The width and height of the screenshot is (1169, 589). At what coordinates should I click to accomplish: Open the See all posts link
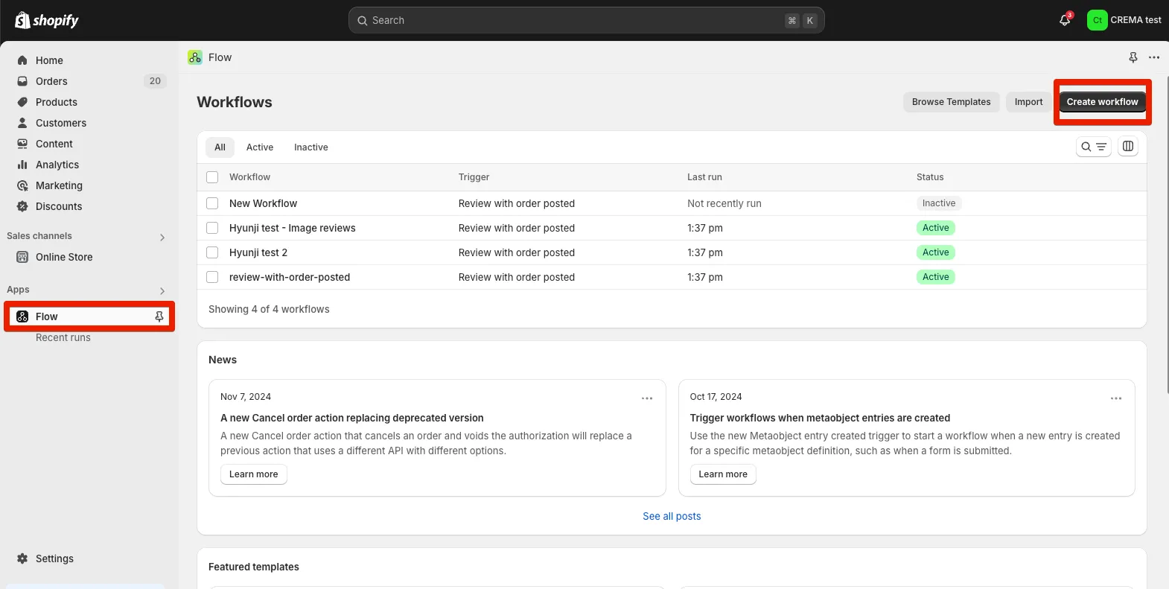point(672,516)
